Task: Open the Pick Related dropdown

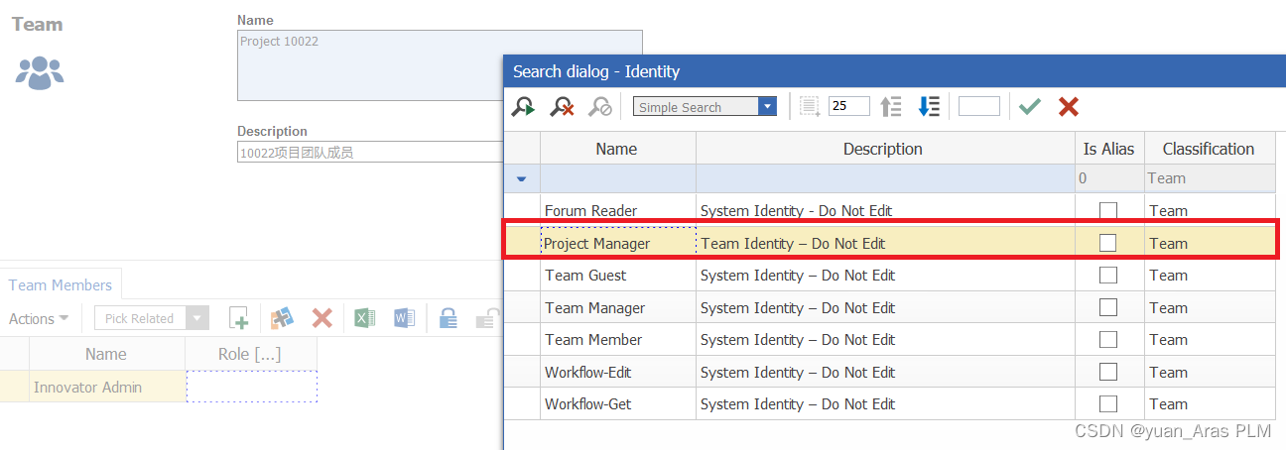Action: (x=198, y=318)
